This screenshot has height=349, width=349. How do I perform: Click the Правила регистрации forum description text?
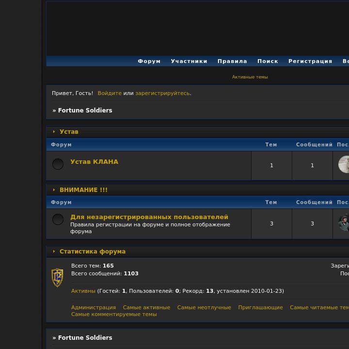click(150, 228)
